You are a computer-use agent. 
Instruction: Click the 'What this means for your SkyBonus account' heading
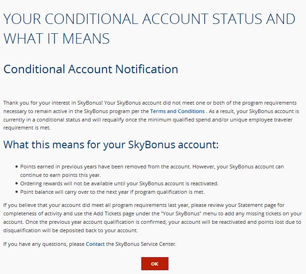tap(111, 144)
